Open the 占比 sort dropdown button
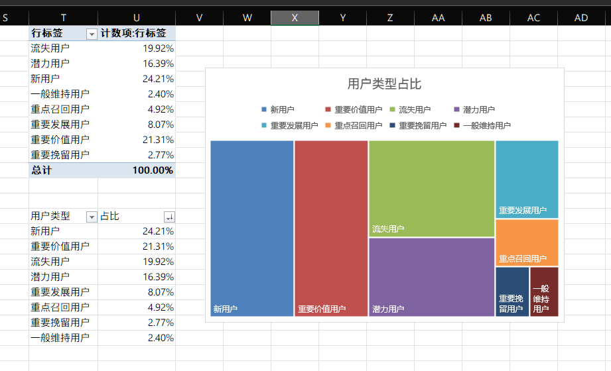Screen dimensions: 611x371 click(x=169, y=217)
